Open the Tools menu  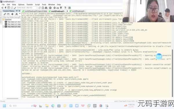tap(44, 5)
